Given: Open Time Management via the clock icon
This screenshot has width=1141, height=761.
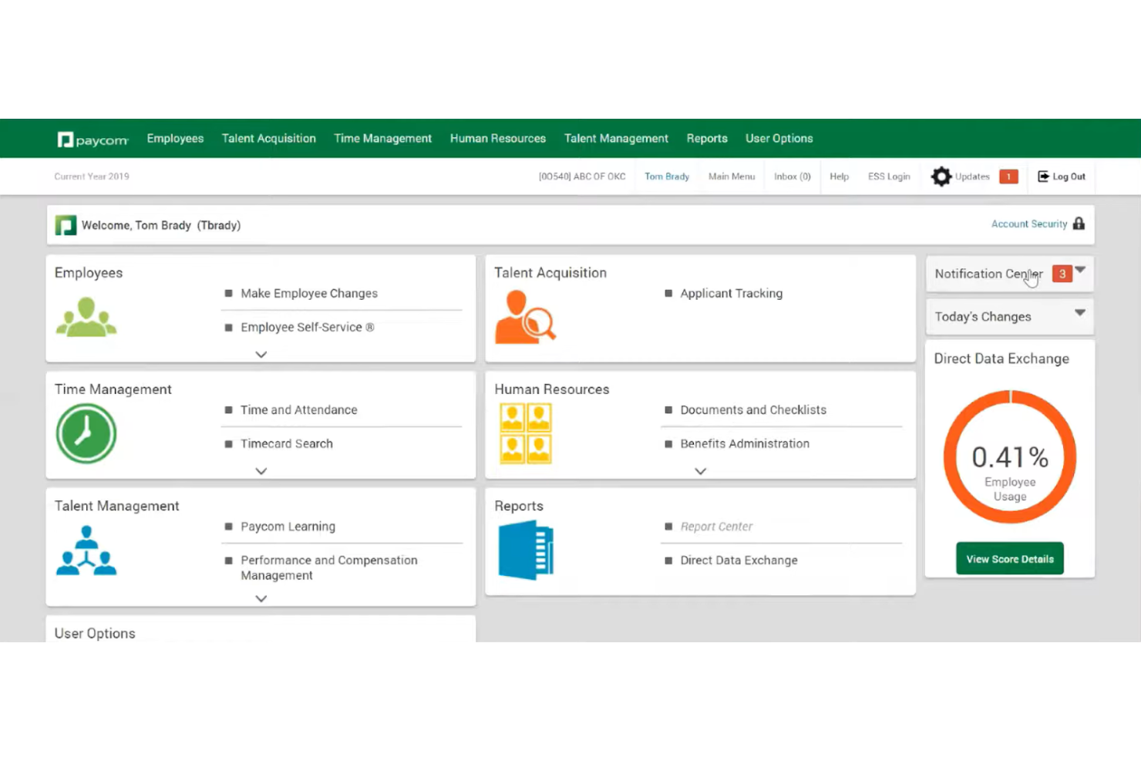Looking at the screenshot, I should [86, 433].
